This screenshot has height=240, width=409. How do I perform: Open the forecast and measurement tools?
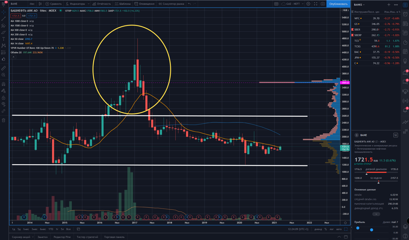[3, 52]
